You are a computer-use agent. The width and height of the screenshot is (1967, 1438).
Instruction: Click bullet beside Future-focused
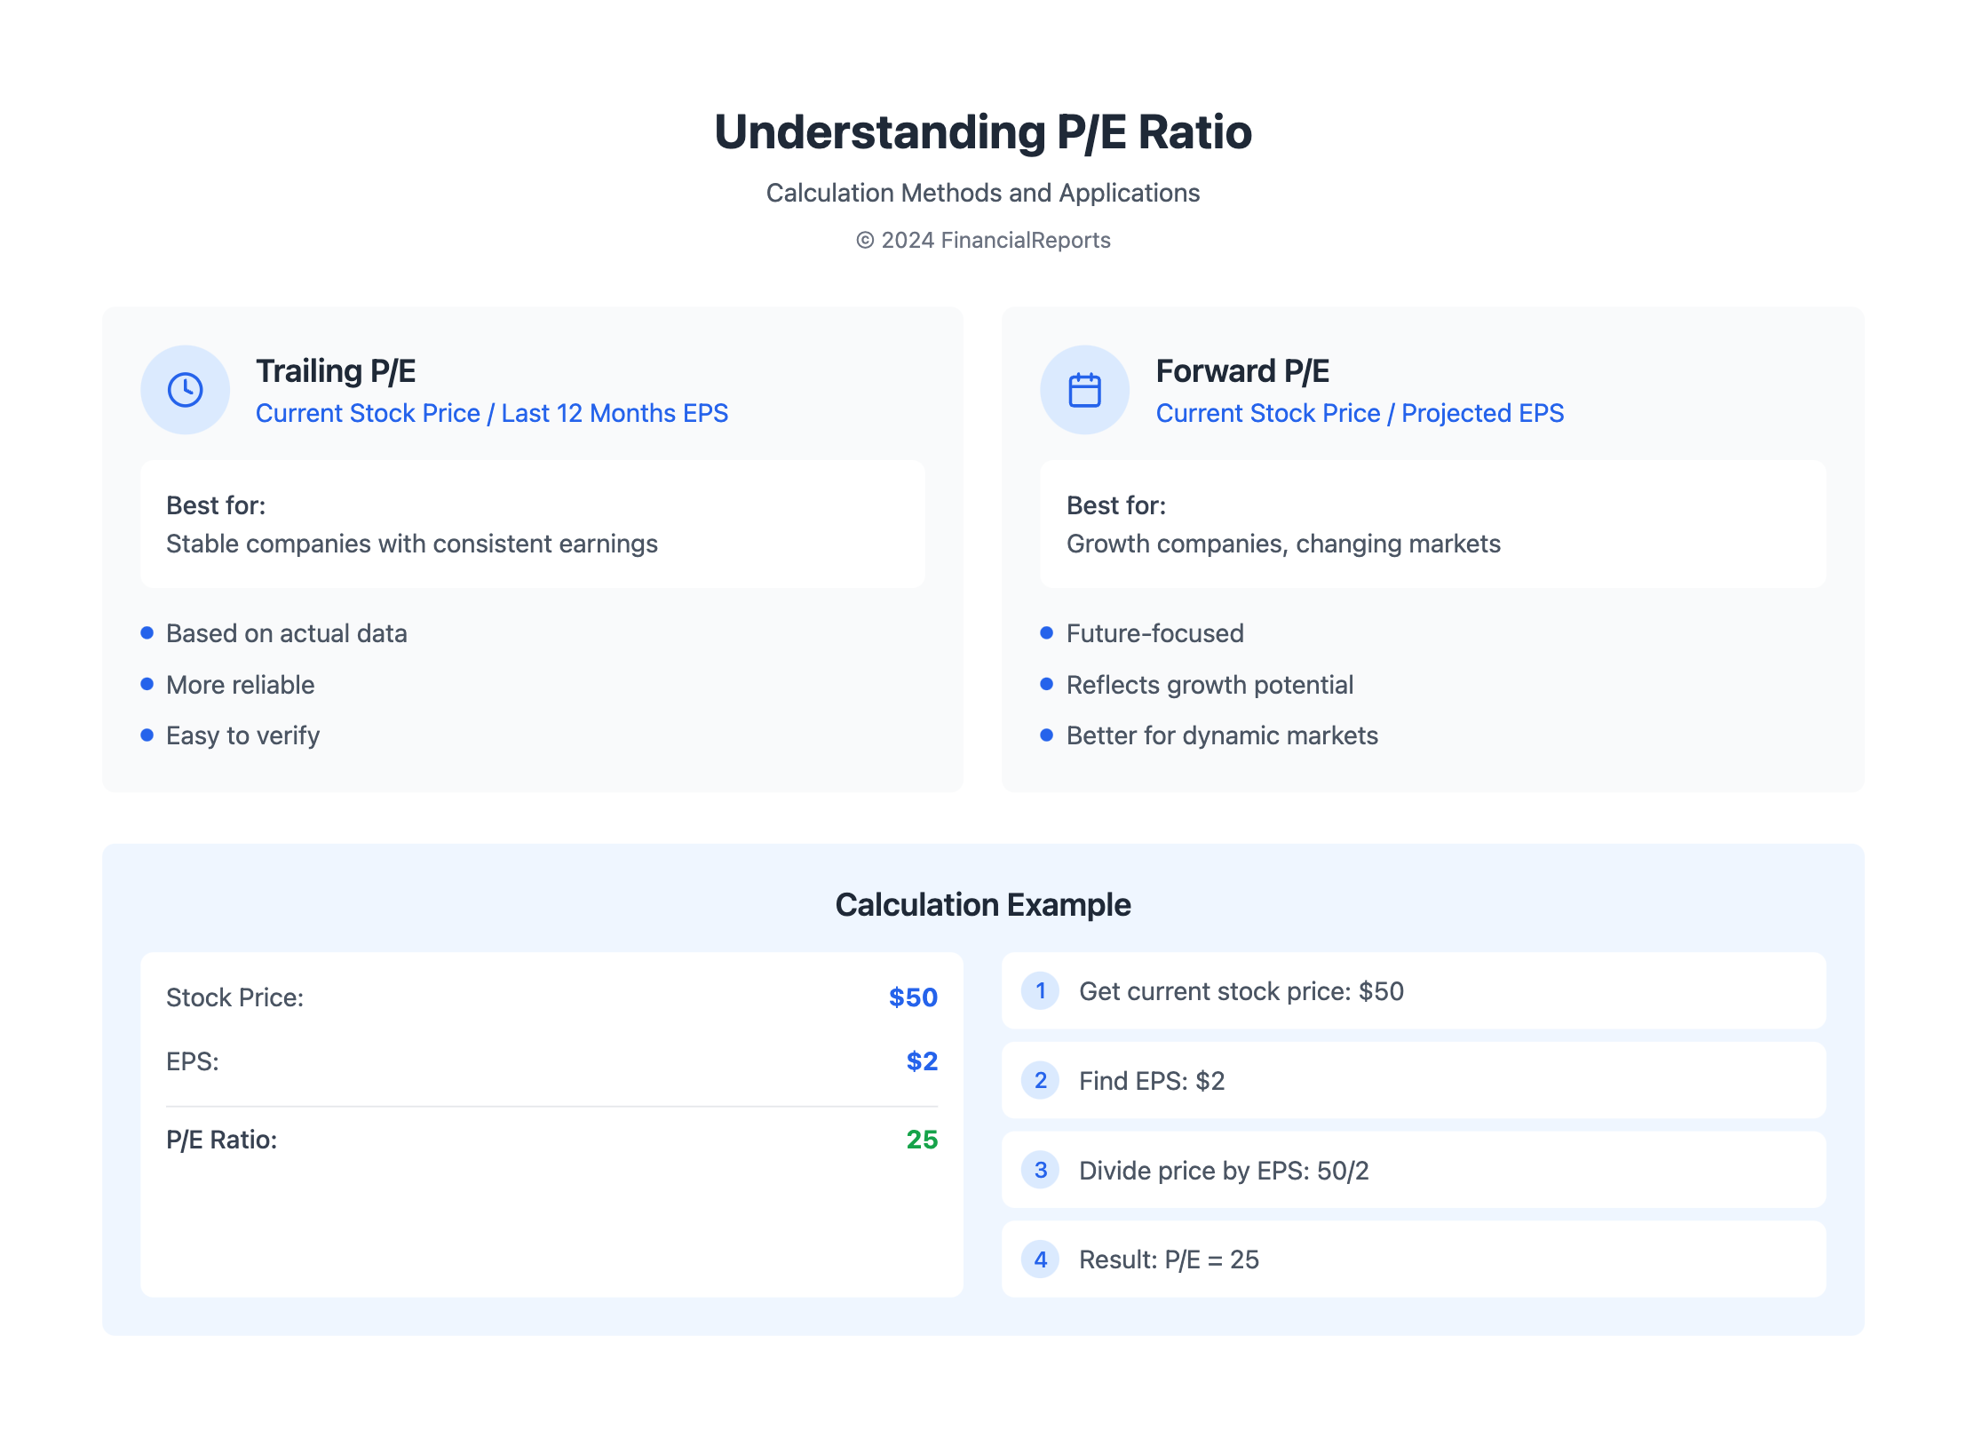tap(1047, 633)
